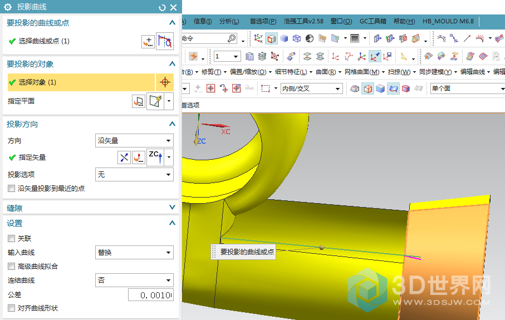The height and width of the screenshot is (320, 505).
Task: Toggle 对齐曲线形状 checkbox
Action: pos(11,308)
